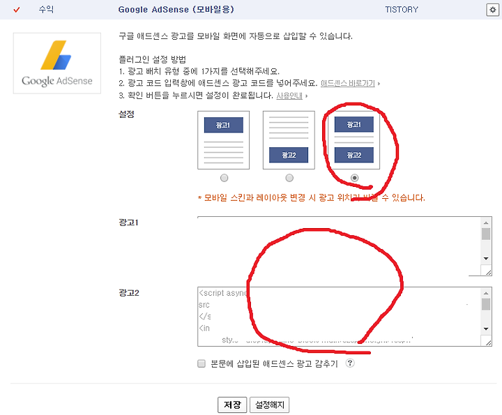Screen dimensions: 502x415
Task: Select the top-only 광고1 layout radio button
Action: tap(224, 178)
